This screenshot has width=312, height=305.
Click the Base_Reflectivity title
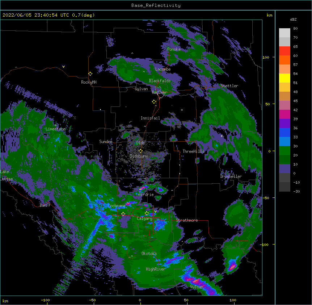[156, 5]
